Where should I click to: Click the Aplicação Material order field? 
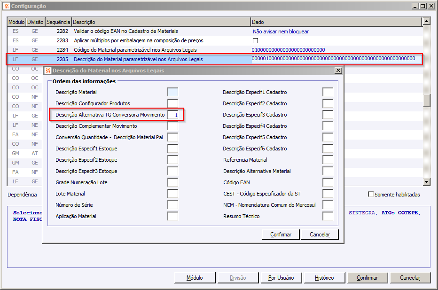coord(172,216)
